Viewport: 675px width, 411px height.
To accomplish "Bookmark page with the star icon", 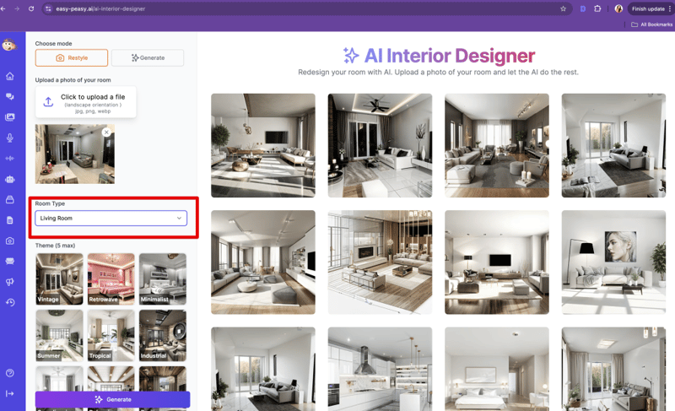I will pyautogui.click(x=563, y=8).
